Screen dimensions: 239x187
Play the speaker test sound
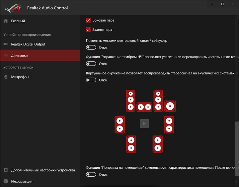click(144, 124)
